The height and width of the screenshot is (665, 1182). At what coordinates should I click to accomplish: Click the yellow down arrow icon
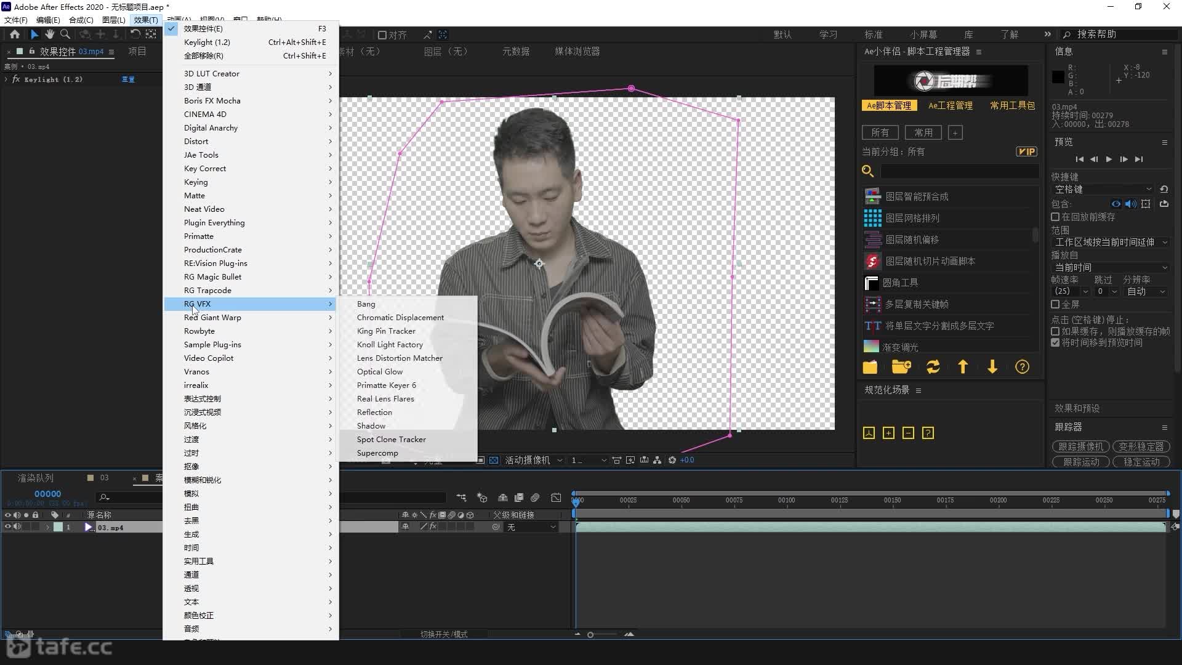pos(992,367)
